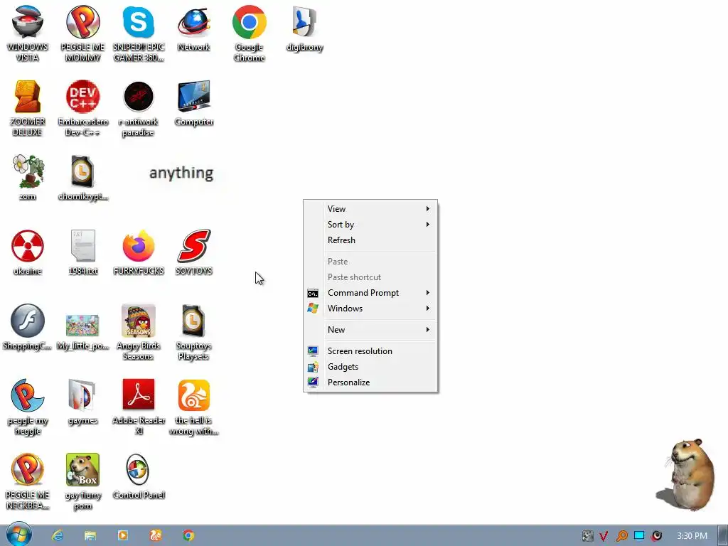Choose Gadgets from the context menu
This screenshot has height=546, width=728.
click(x=370, y=367)
